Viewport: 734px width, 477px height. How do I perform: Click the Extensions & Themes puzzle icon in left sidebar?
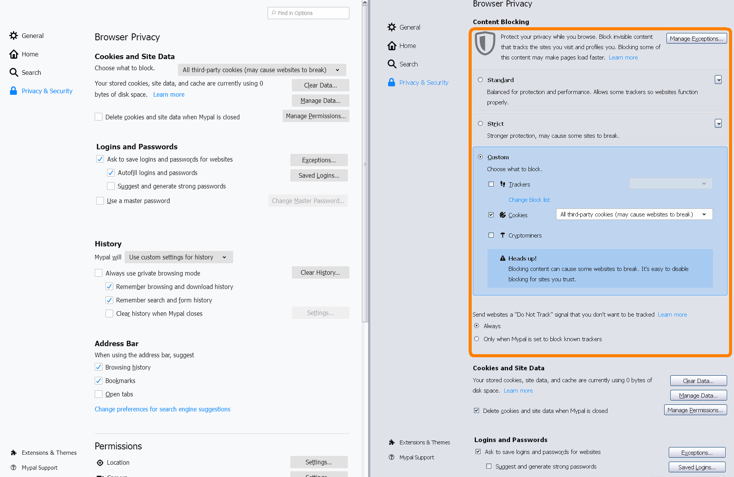pos(14,453)
